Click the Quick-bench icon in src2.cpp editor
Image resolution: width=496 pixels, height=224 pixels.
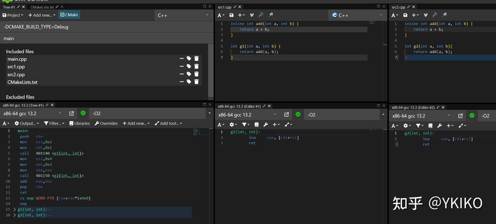(x=445, y=15)
